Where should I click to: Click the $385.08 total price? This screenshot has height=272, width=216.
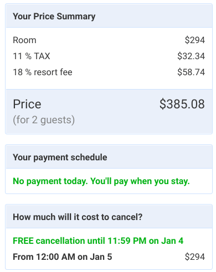pyautogui.click(x=182, y=104)
